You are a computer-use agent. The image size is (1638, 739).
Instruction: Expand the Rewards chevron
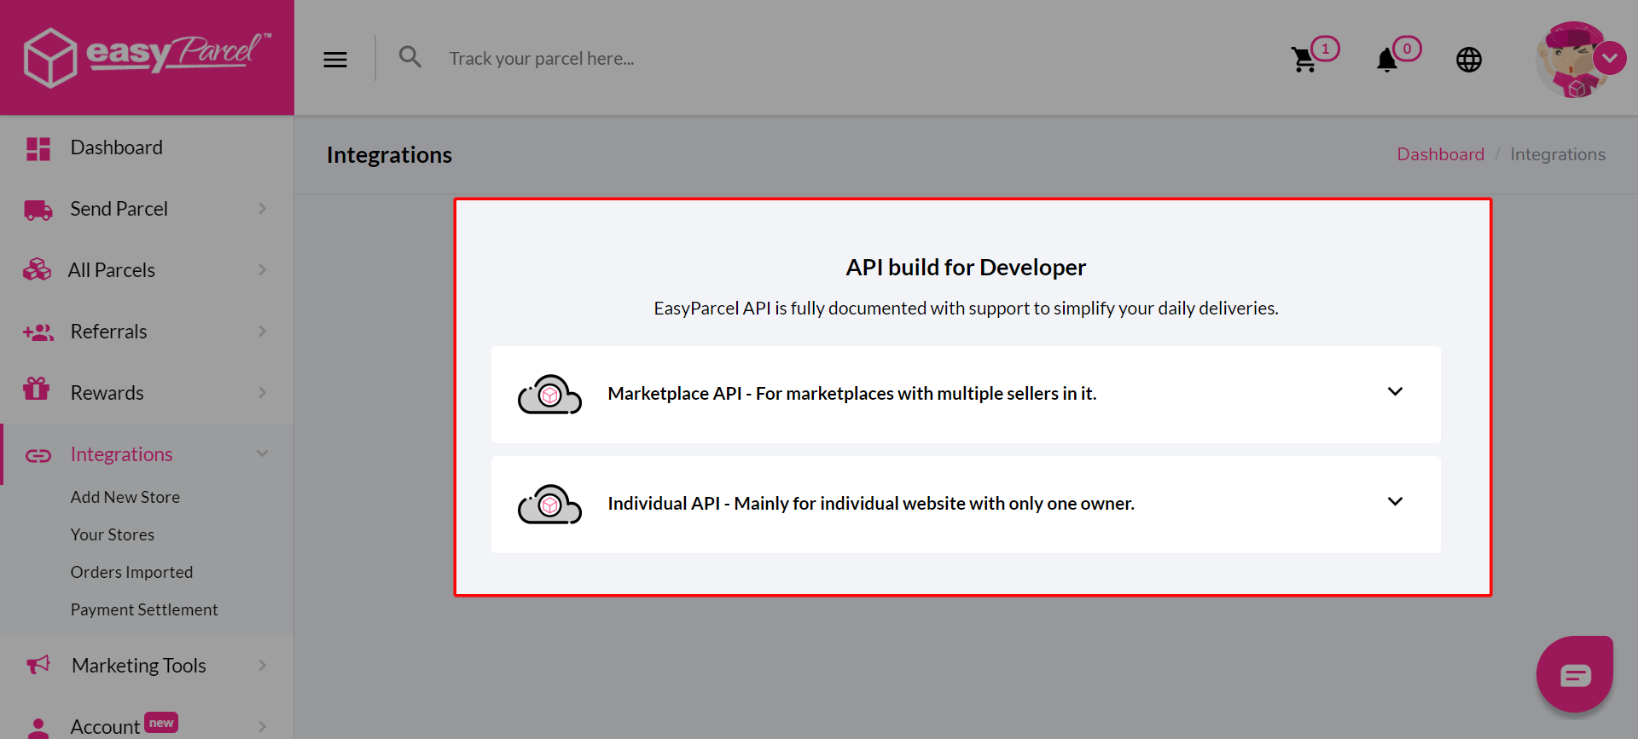pos(263,393)
